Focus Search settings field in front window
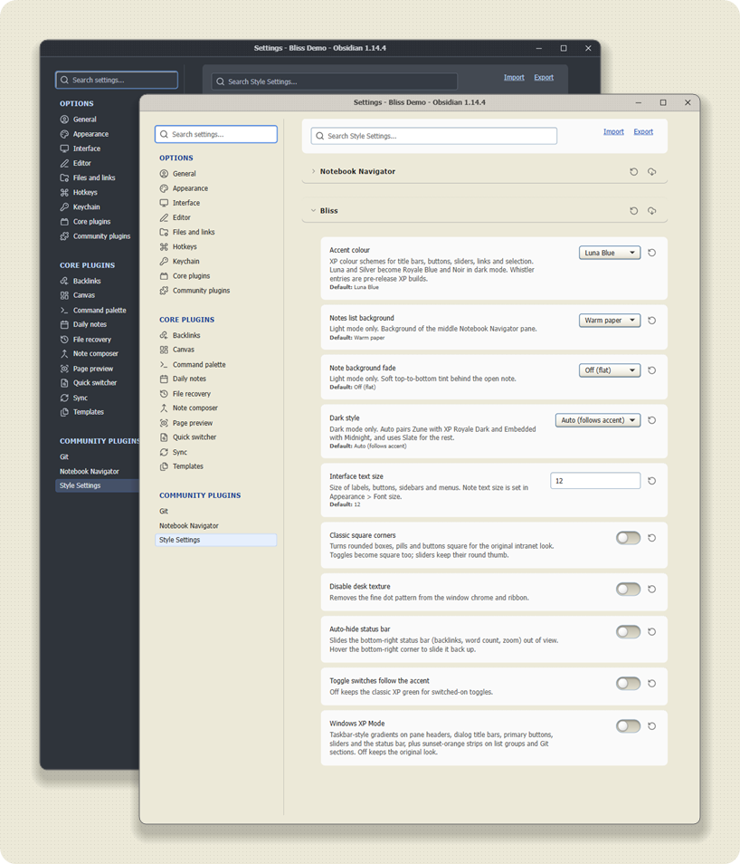740x864 pixels. click(x=216, y=134)
